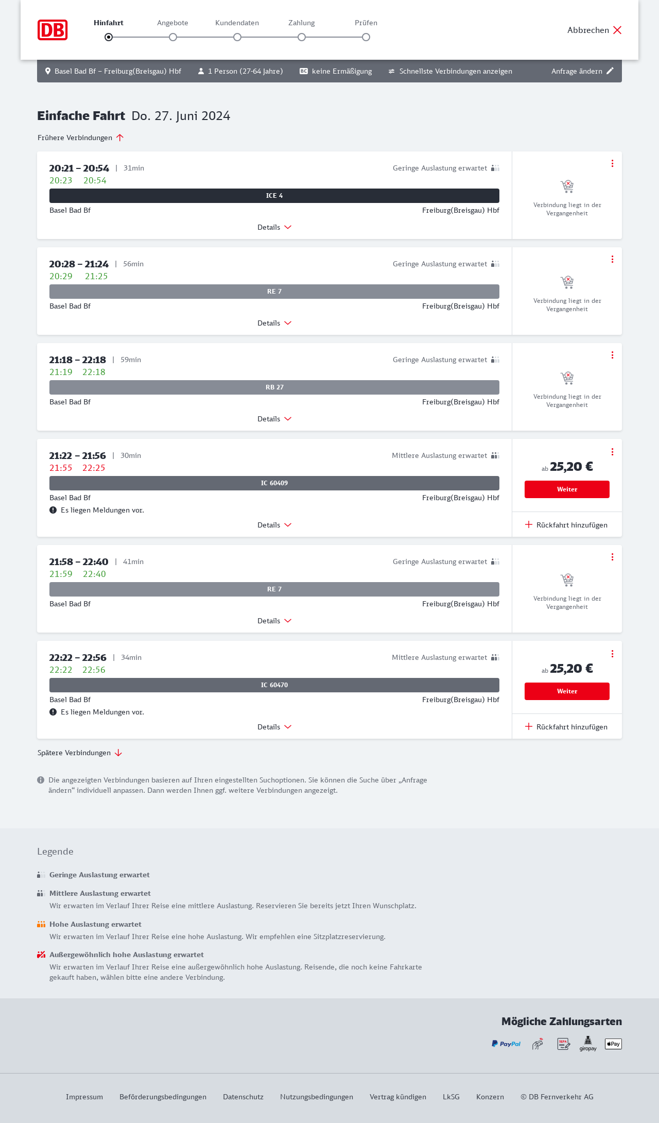Expand Details for the RB 27 connection
This screenshot has height=1123, width=659.
(x=274, y=419)
